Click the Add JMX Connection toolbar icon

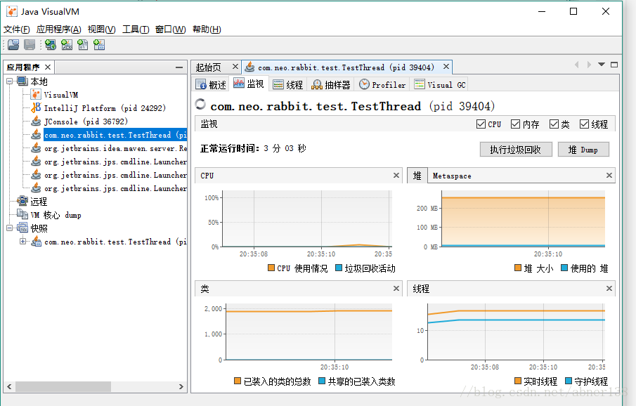67,45
